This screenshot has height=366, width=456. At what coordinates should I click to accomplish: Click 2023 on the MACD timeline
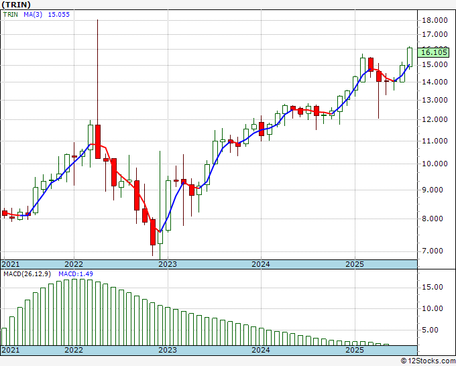pyautogui.click(x=168, y=350)
